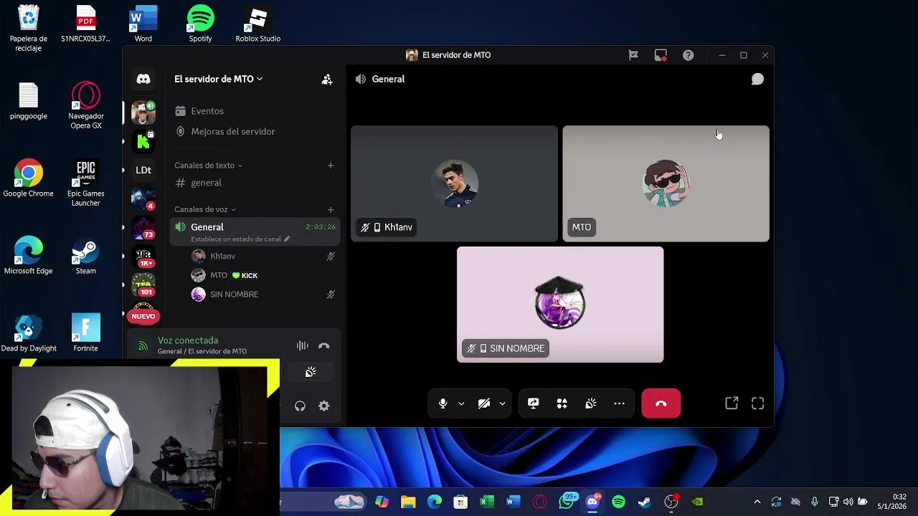
Task: Open the server with 1K+ badge
Action: (143, 257)
